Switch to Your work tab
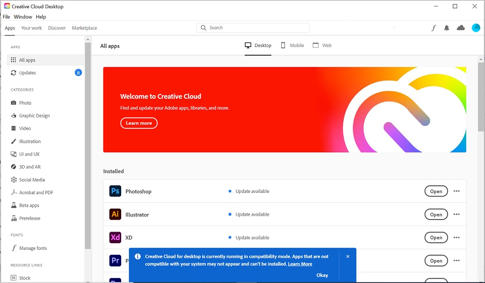This screenshot has height=283, width=485. (31, 28)
